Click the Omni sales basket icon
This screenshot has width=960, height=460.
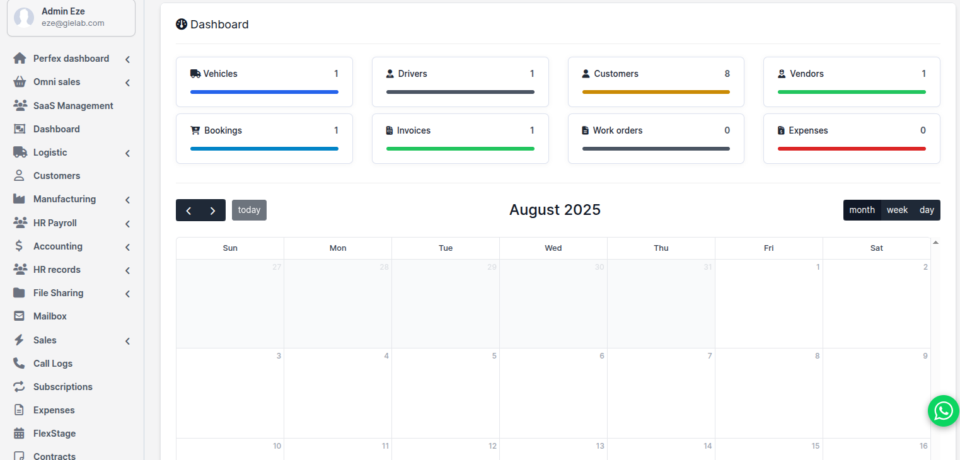[20, 82]
